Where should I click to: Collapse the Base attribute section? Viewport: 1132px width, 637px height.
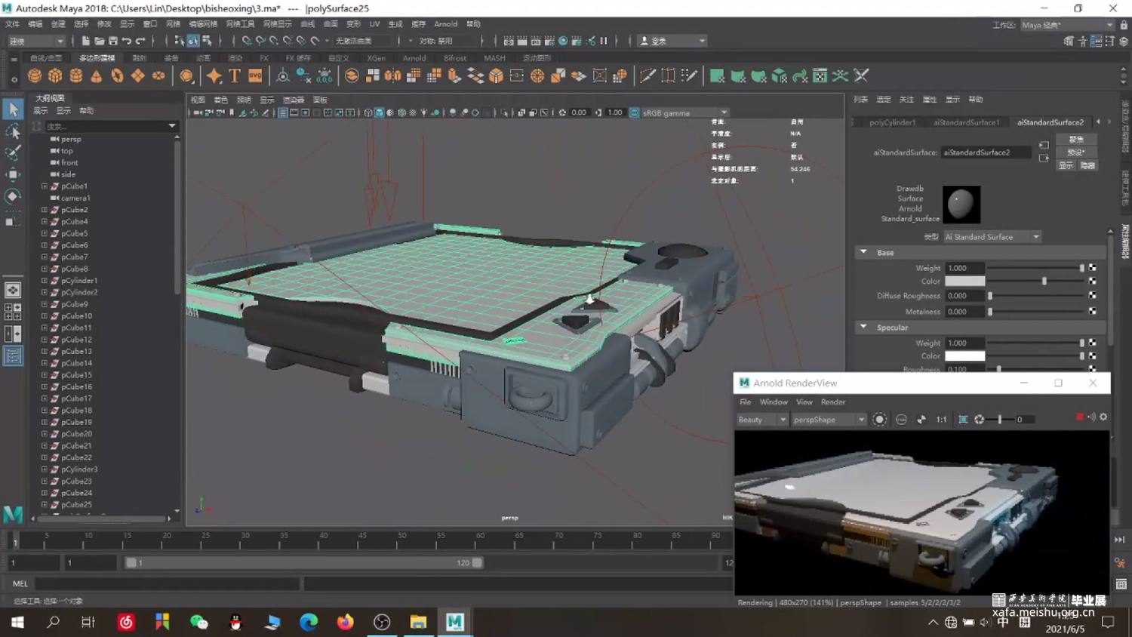pyautogui.click(x=864, y=252)
